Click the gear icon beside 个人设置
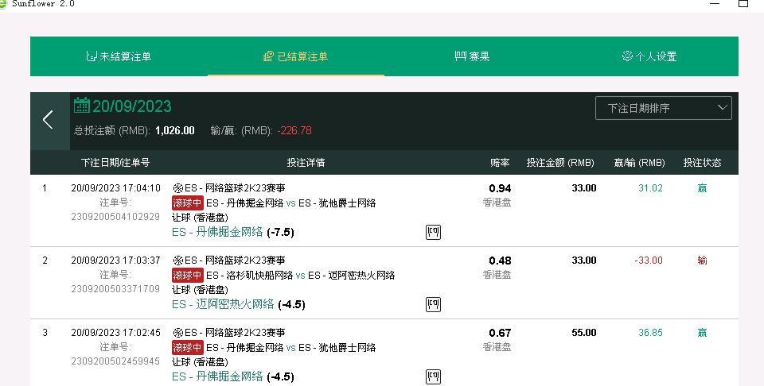764x386 pixels. (628, 56)
